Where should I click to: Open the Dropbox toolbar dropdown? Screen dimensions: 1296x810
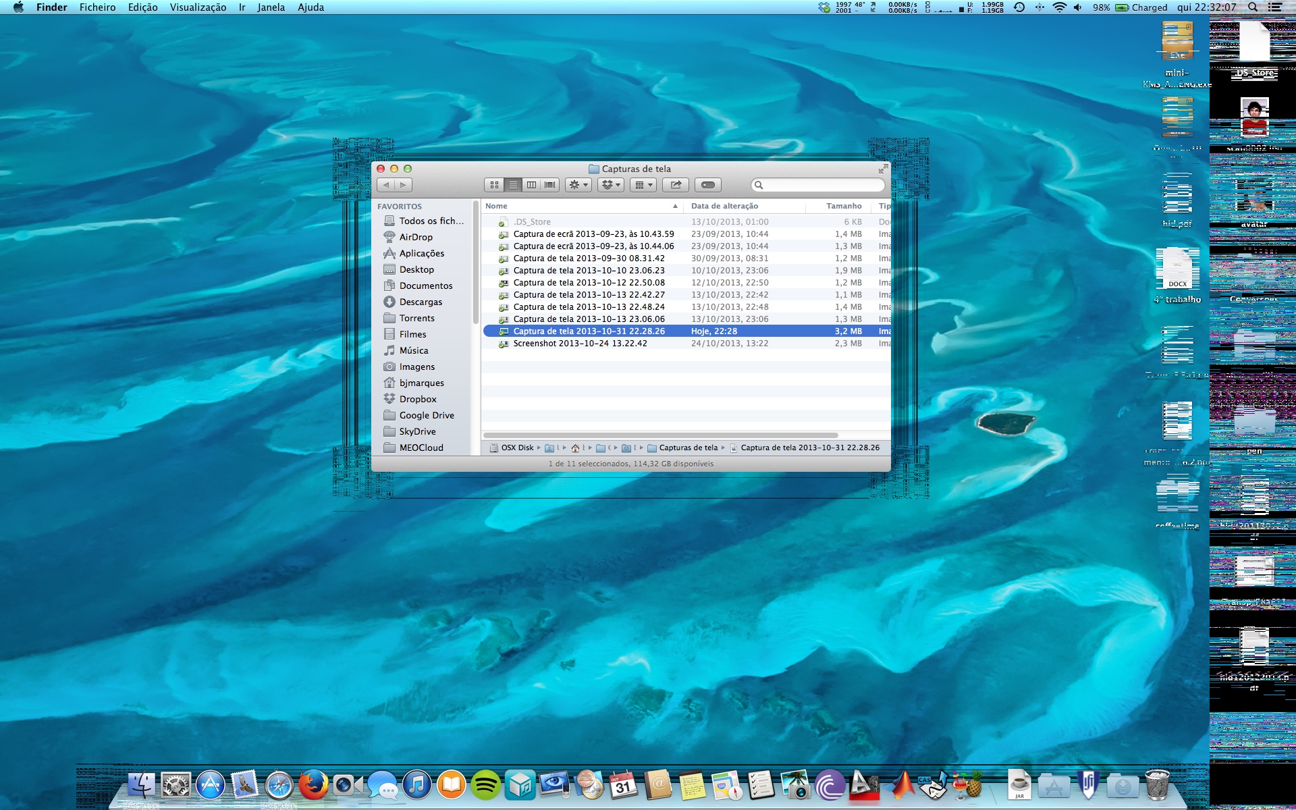610,185
